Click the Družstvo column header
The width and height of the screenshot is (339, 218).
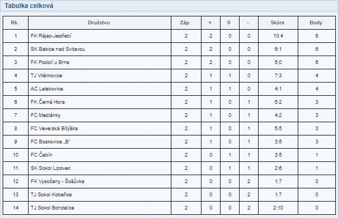[x=99, y=23]
